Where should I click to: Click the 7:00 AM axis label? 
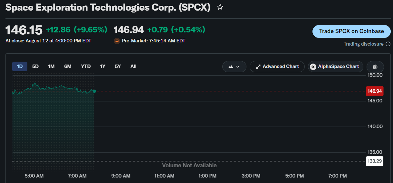click(x=77, y=176)
